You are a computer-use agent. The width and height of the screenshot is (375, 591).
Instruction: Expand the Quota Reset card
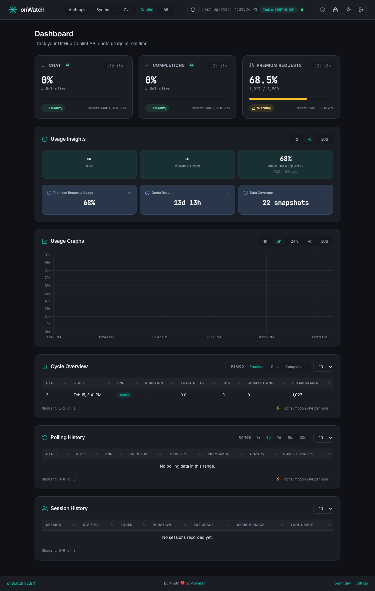[228, 193]
